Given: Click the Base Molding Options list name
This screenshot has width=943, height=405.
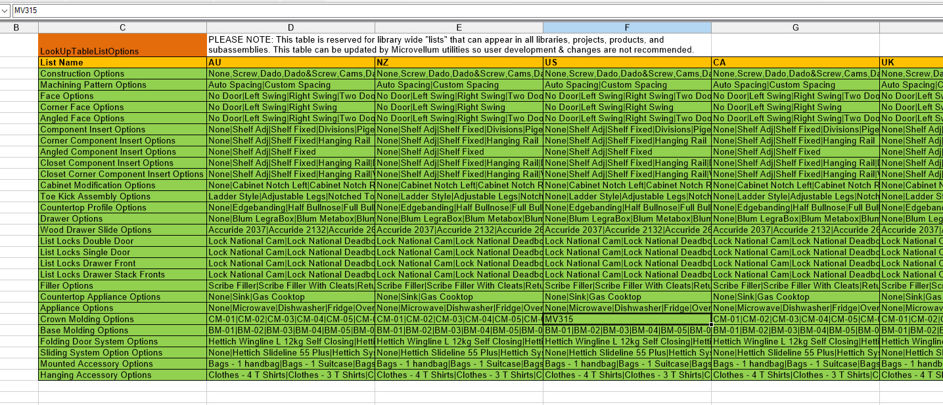Looking at the screenshot, I should point(122,330).
